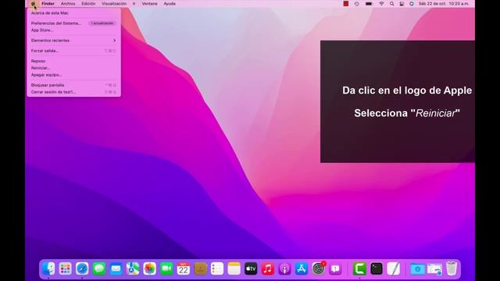Open Podcasts app in the Dock
Image resolution: width=500 pixels, height=281 pixels.
[x=284, y=269]
